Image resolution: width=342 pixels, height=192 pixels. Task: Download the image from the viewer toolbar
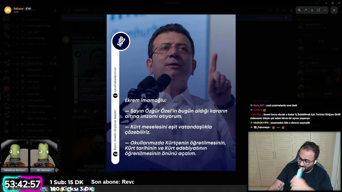[x=312, y=10]
